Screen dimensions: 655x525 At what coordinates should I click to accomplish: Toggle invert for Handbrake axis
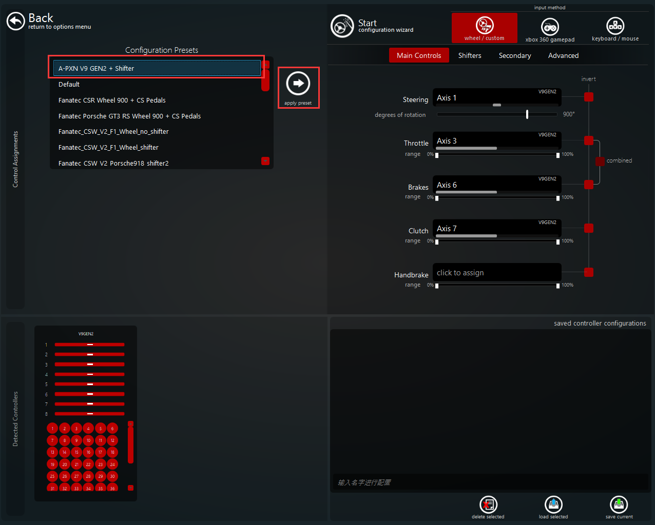[589, 272]
